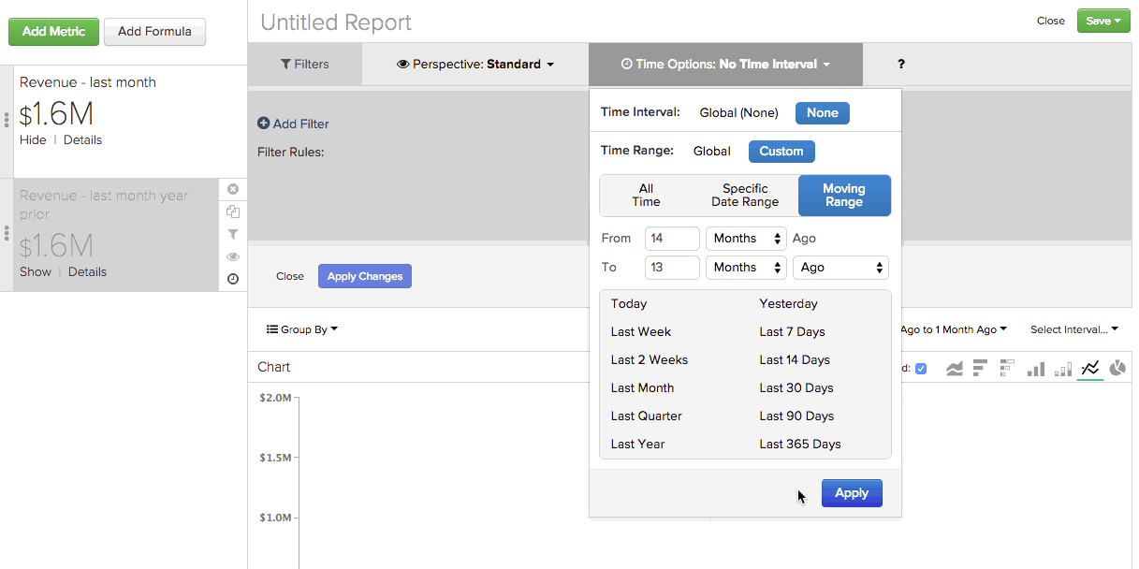
Task: Click the Add Metric button
Action: coord(53,31)
